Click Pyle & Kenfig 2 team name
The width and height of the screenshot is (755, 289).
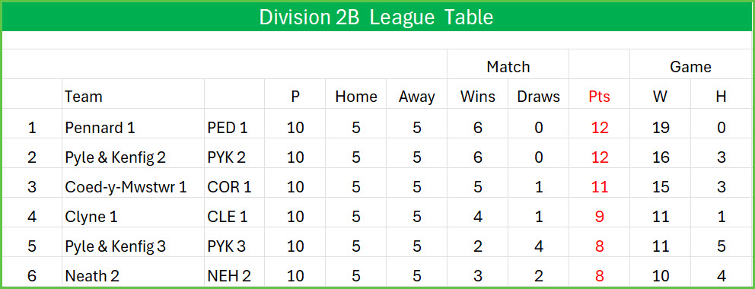(115, 157)
